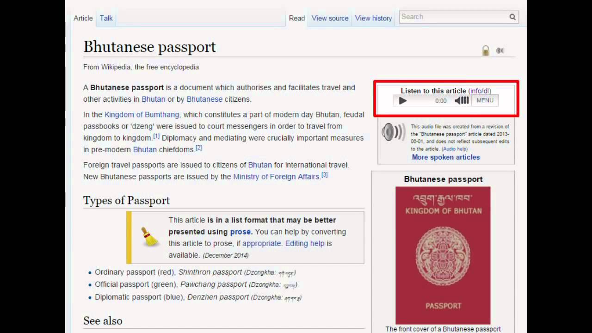Switch to the Talk tab
This screenshot has width=592, height=333.
point(106,18)
